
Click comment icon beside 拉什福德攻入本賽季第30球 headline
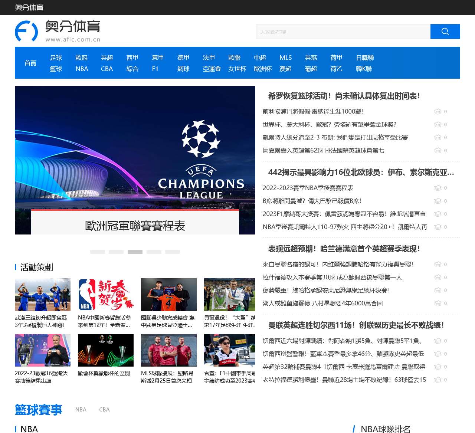438,277
